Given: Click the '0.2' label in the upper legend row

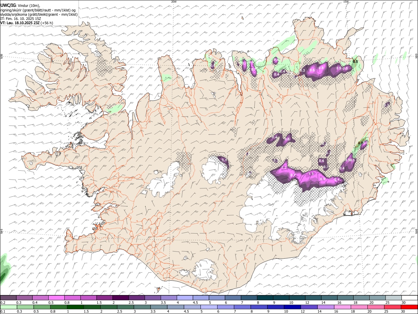Looking at the screenshot, I should point(3,303).
